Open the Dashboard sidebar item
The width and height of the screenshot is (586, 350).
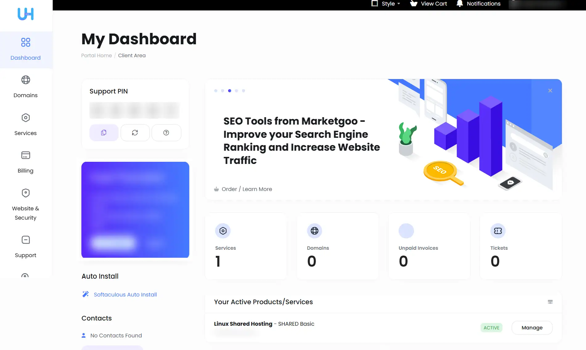coord(26,50)
